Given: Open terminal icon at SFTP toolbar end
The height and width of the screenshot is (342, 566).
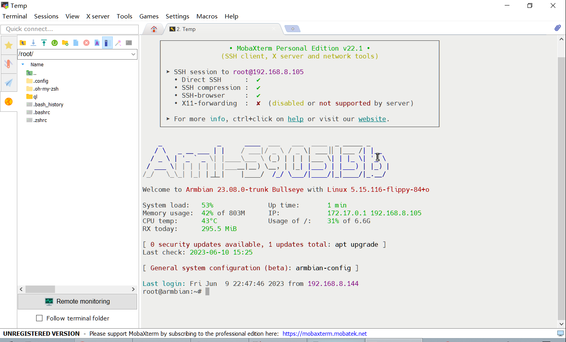Looking at the screenshot, I should [x=129, y=43].
